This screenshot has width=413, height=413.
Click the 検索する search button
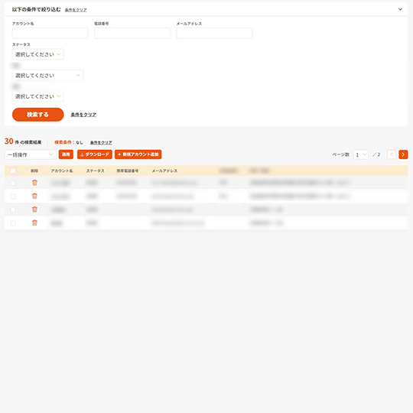click(38, 115)
